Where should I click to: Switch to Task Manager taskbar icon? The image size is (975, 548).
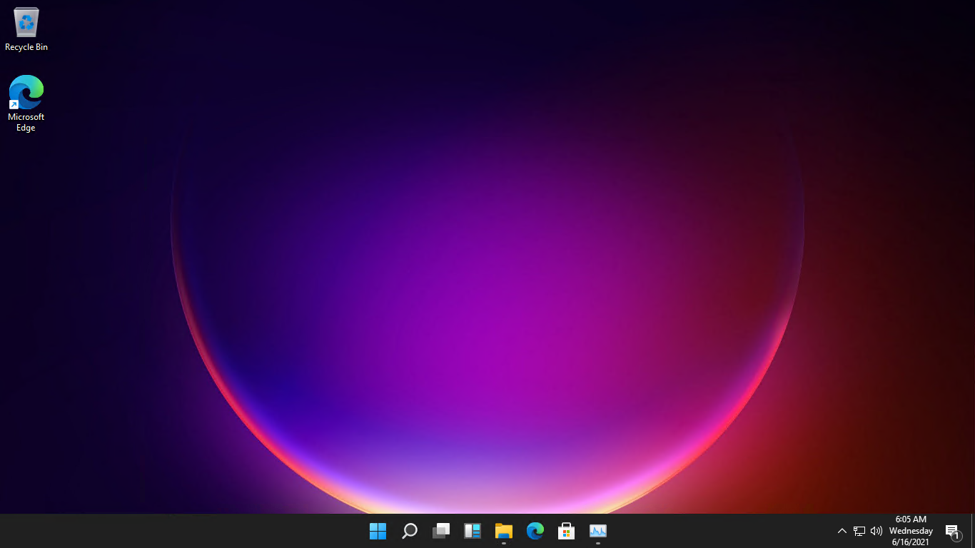598,531
